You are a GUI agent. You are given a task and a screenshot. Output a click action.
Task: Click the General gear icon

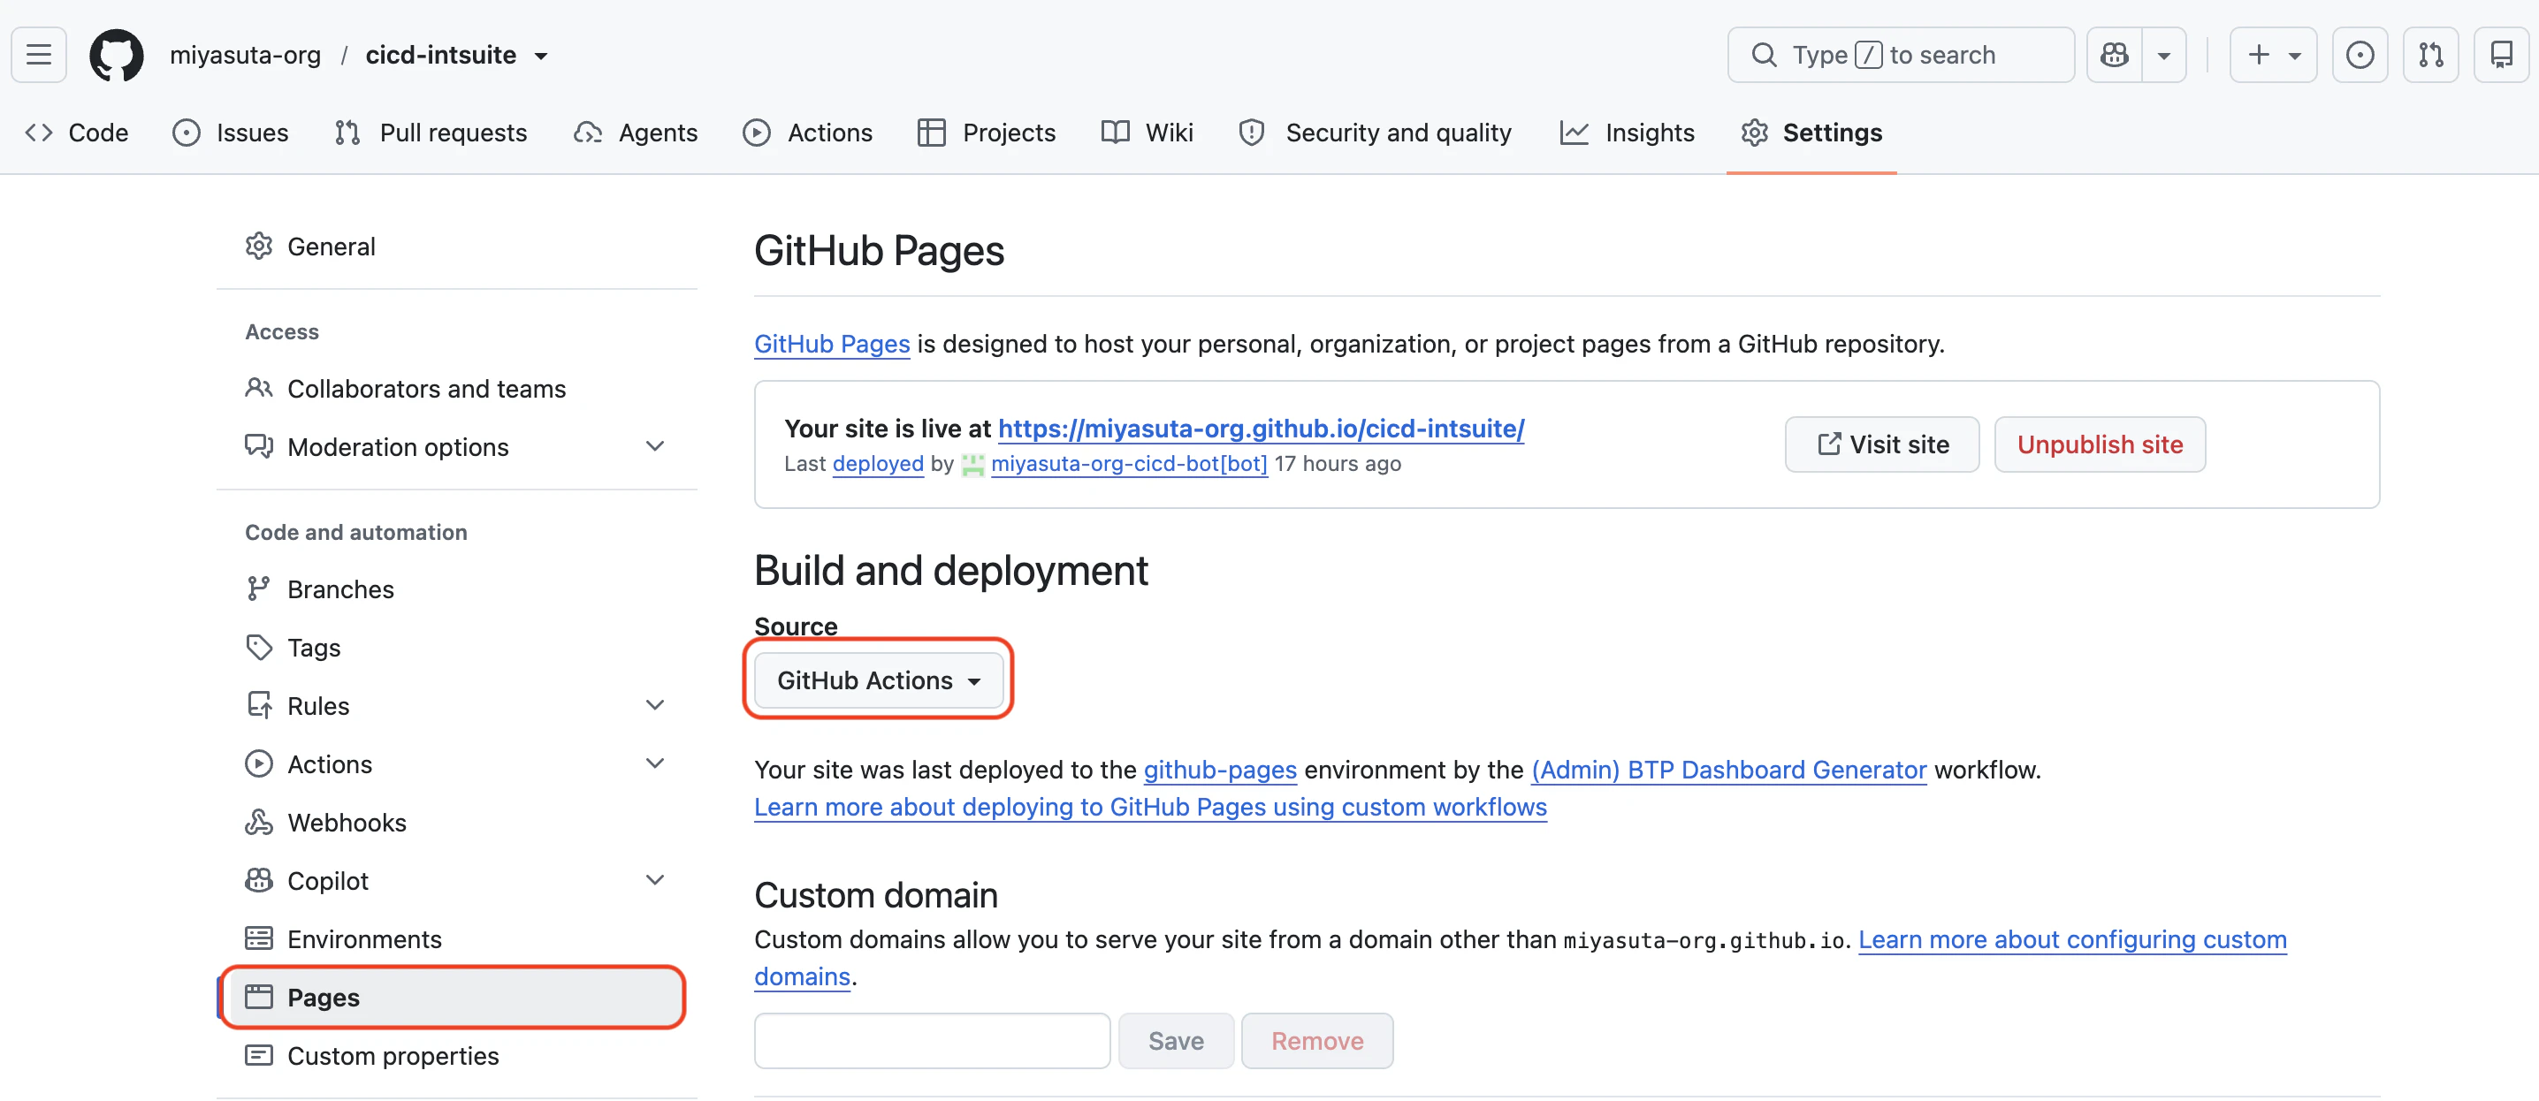259,247
